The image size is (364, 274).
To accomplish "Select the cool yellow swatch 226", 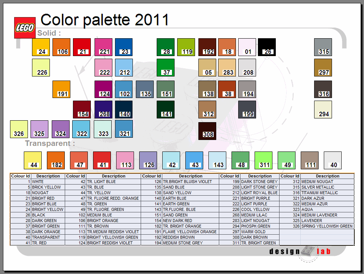I will (x=41, y=68).
